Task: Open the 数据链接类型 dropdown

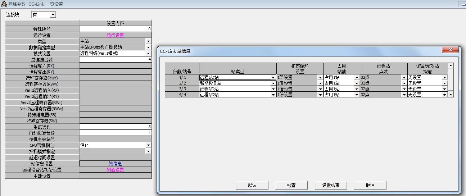Action: (148, 47)
